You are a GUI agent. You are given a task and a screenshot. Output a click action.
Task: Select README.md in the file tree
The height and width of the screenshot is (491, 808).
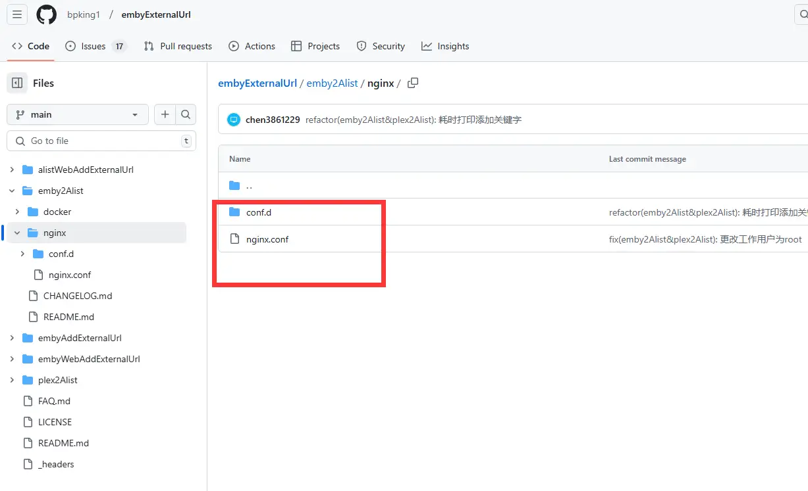point(63,442)
